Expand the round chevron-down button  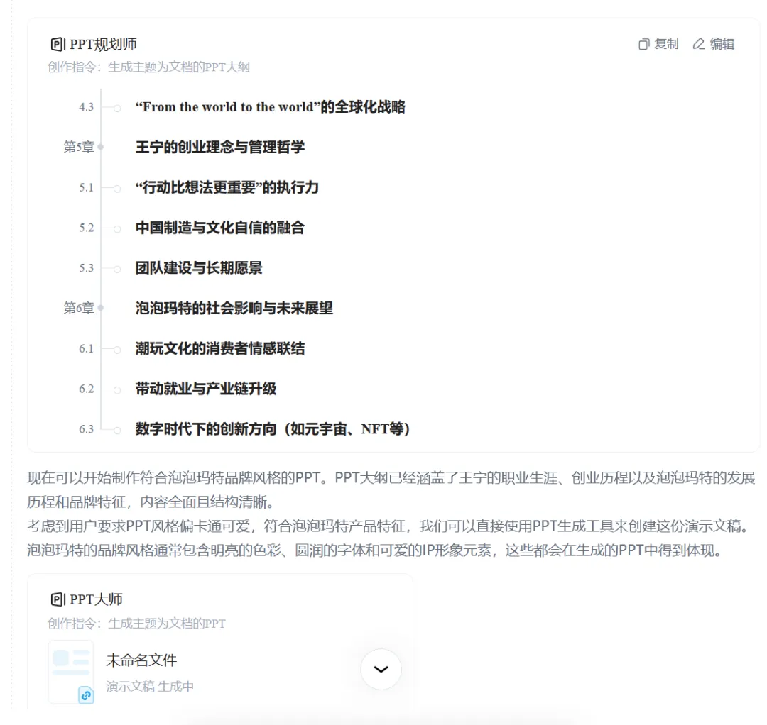[381, 669]
